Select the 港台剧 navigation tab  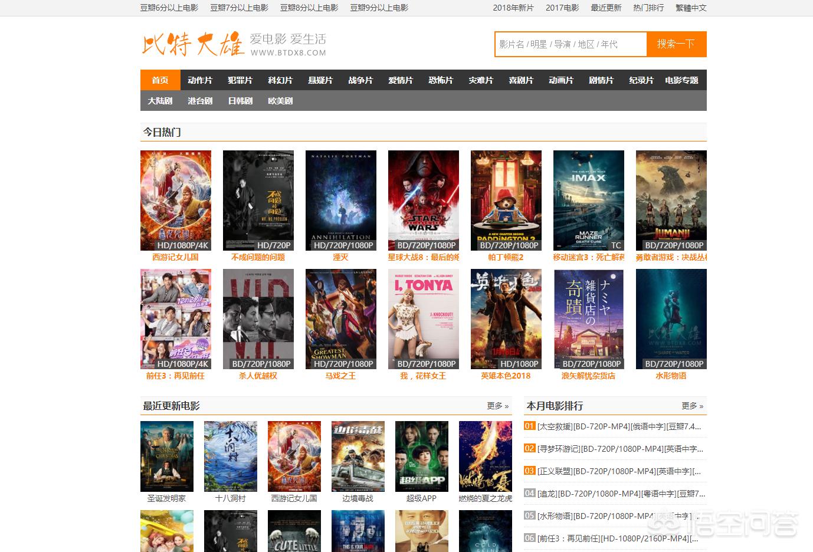pyautogui.click(x=200, y=101)
